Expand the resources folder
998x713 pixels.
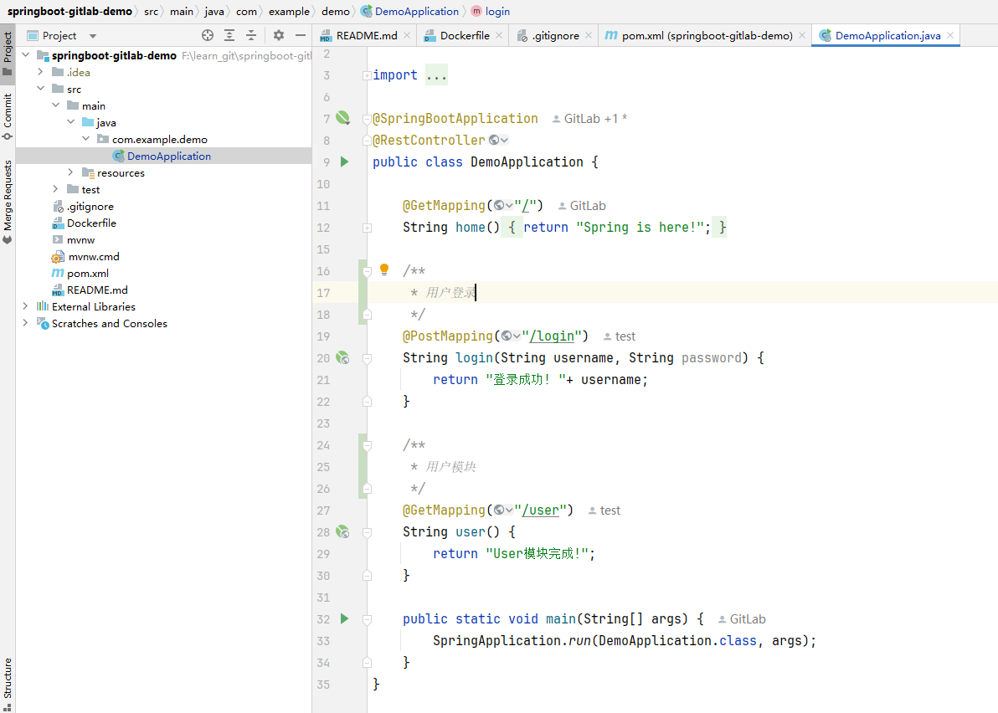pyautogui.click(x=70, y=172)
